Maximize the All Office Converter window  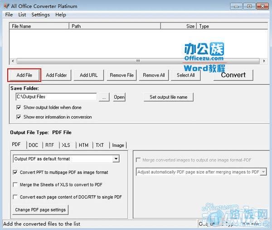tap(249, 6)
